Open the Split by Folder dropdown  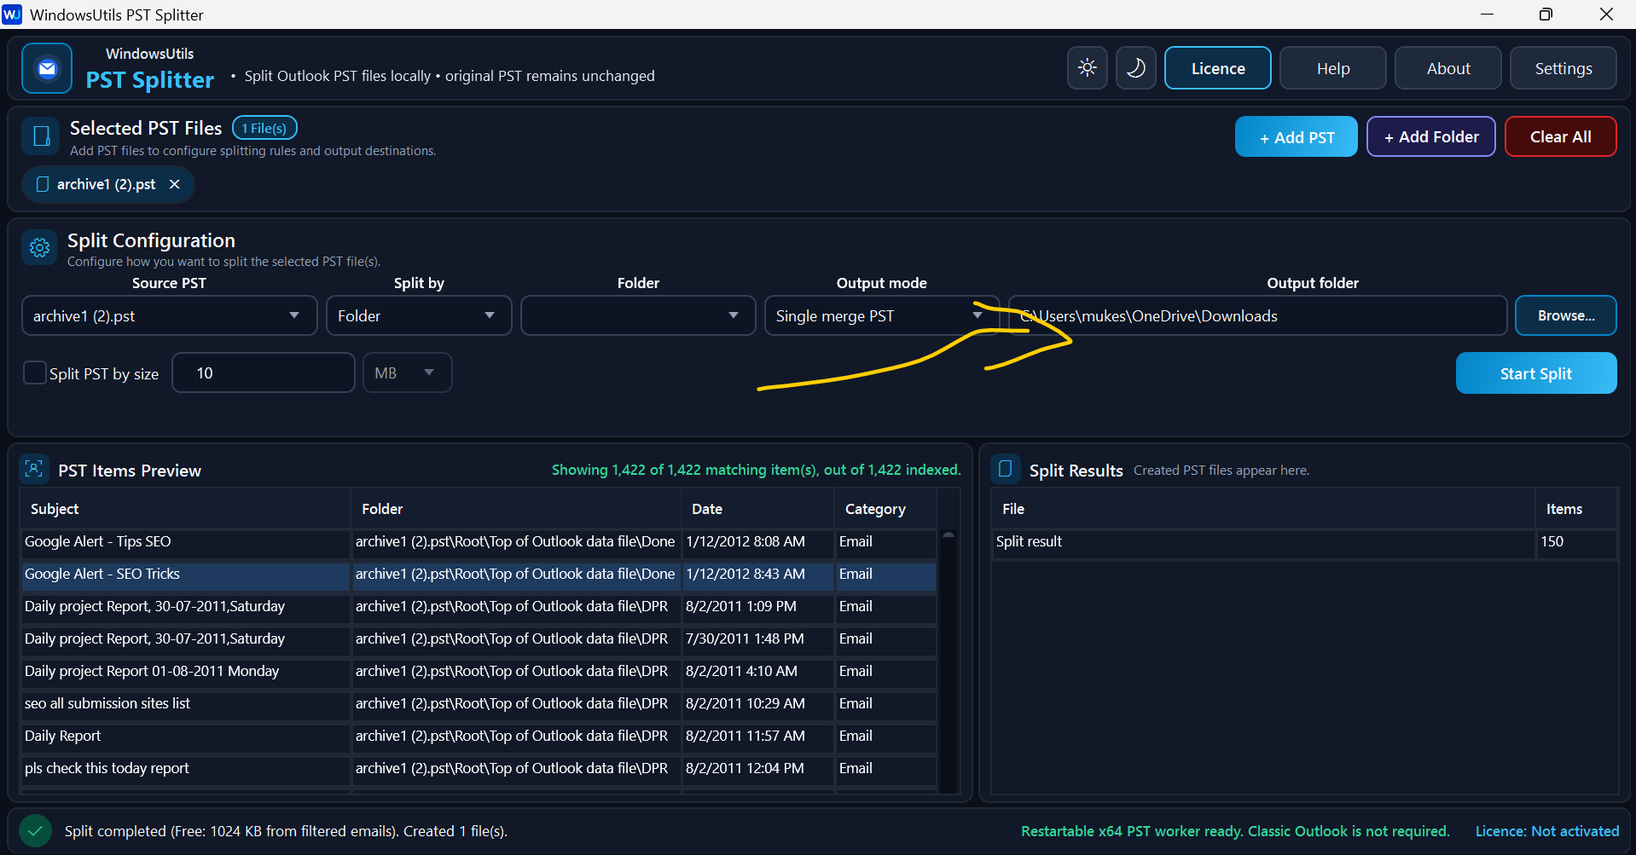point(419,315)
